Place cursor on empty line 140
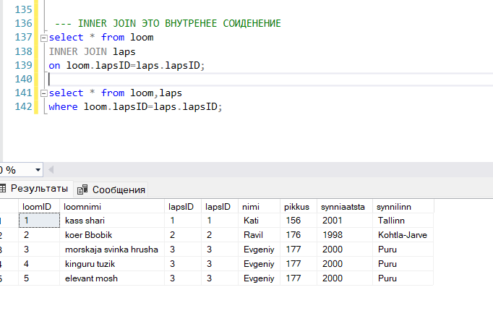 tap(270, 80)
